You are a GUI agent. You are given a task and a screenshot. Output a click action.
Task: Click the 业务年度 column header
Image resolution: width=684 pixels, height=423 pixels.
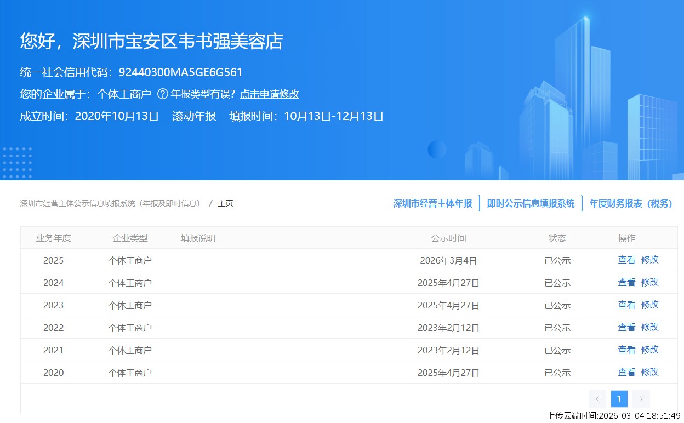[54, 238]
